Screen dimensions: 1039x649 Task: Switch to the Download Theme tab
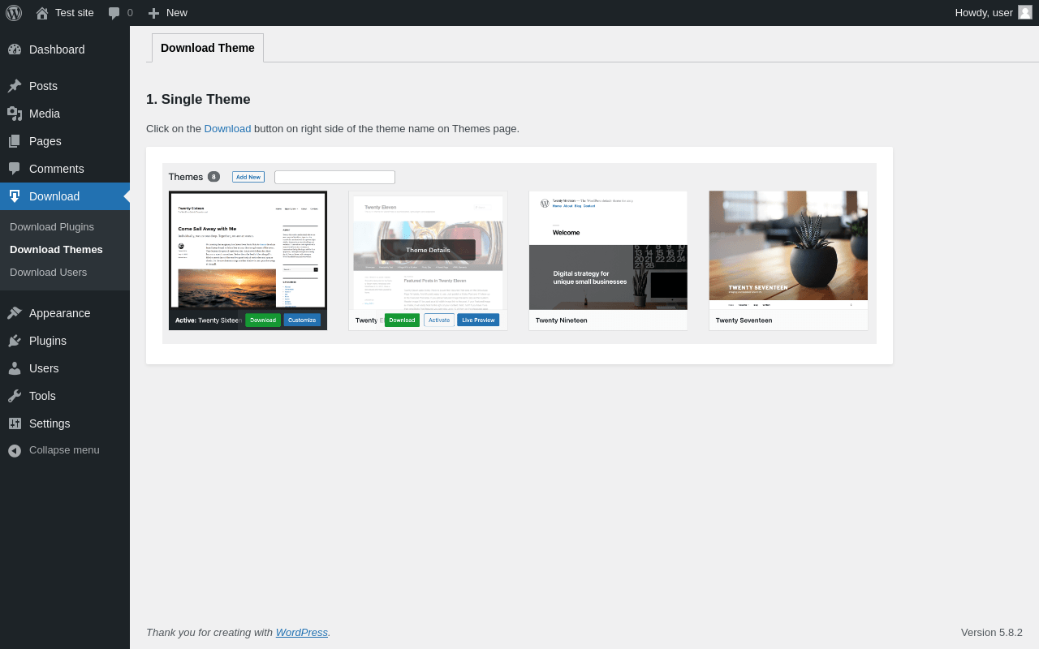[208, 48]
